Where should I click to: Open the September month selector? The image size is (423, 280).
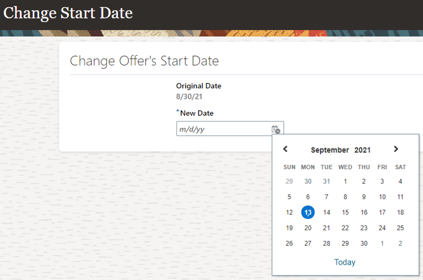(330, 150)
